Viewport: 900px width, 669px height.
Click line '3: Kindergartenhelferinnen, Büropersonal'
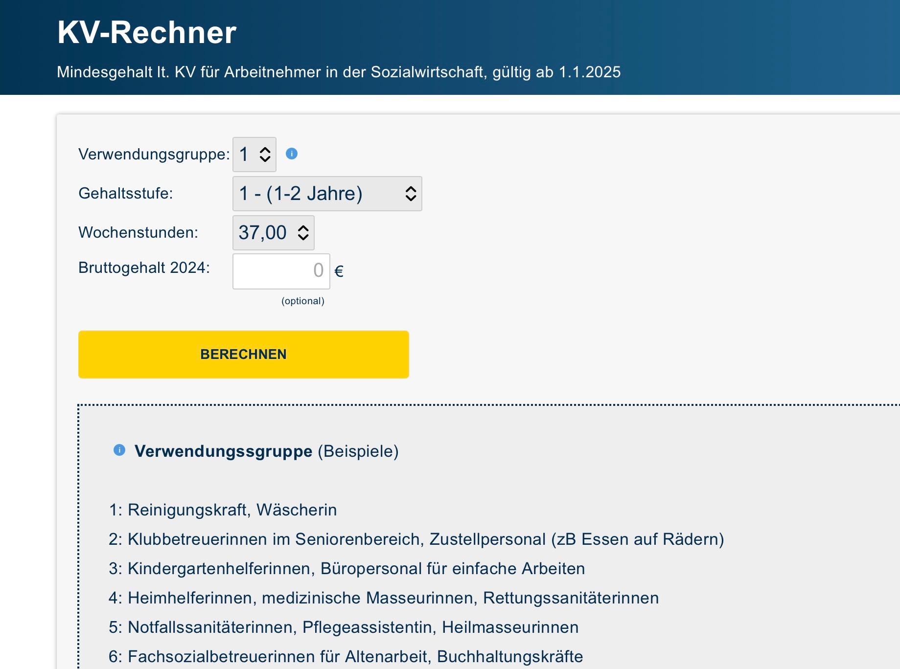pos(347,568)
